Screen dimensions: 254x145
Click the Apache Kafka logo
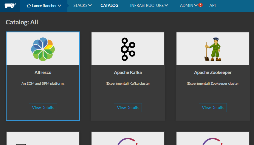128,49
